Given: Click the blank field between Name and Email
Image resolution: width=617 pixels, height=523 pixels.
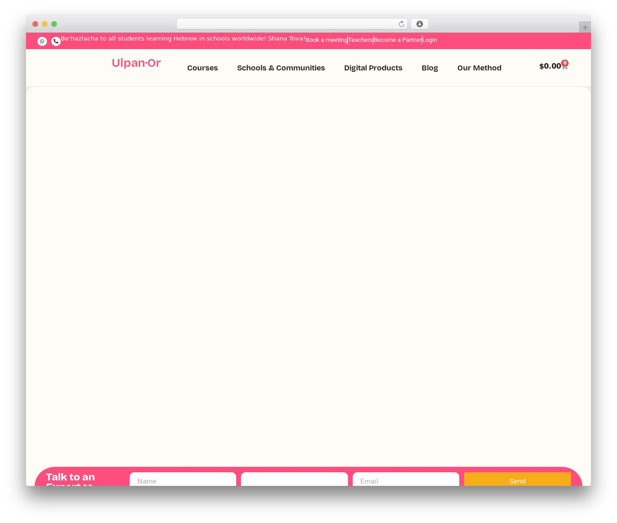Looking at the screenshot, I should pyautogui.click(x=294, y=480).
